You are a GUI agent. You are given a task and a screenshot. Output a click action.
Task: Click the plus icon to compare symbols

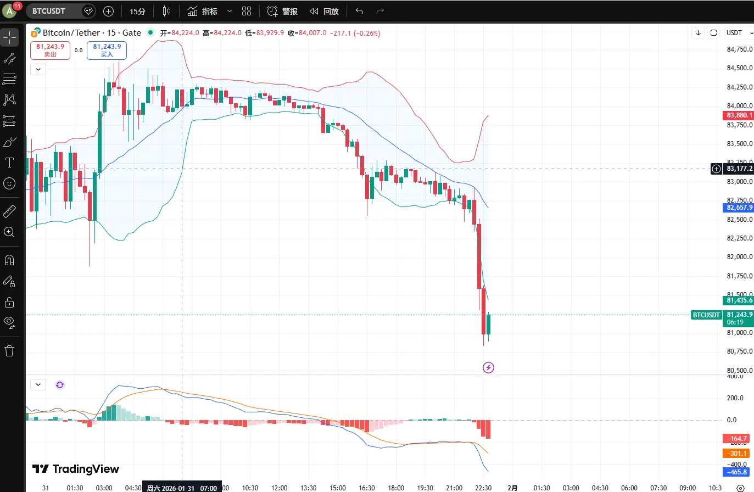(x=108, y=11)
